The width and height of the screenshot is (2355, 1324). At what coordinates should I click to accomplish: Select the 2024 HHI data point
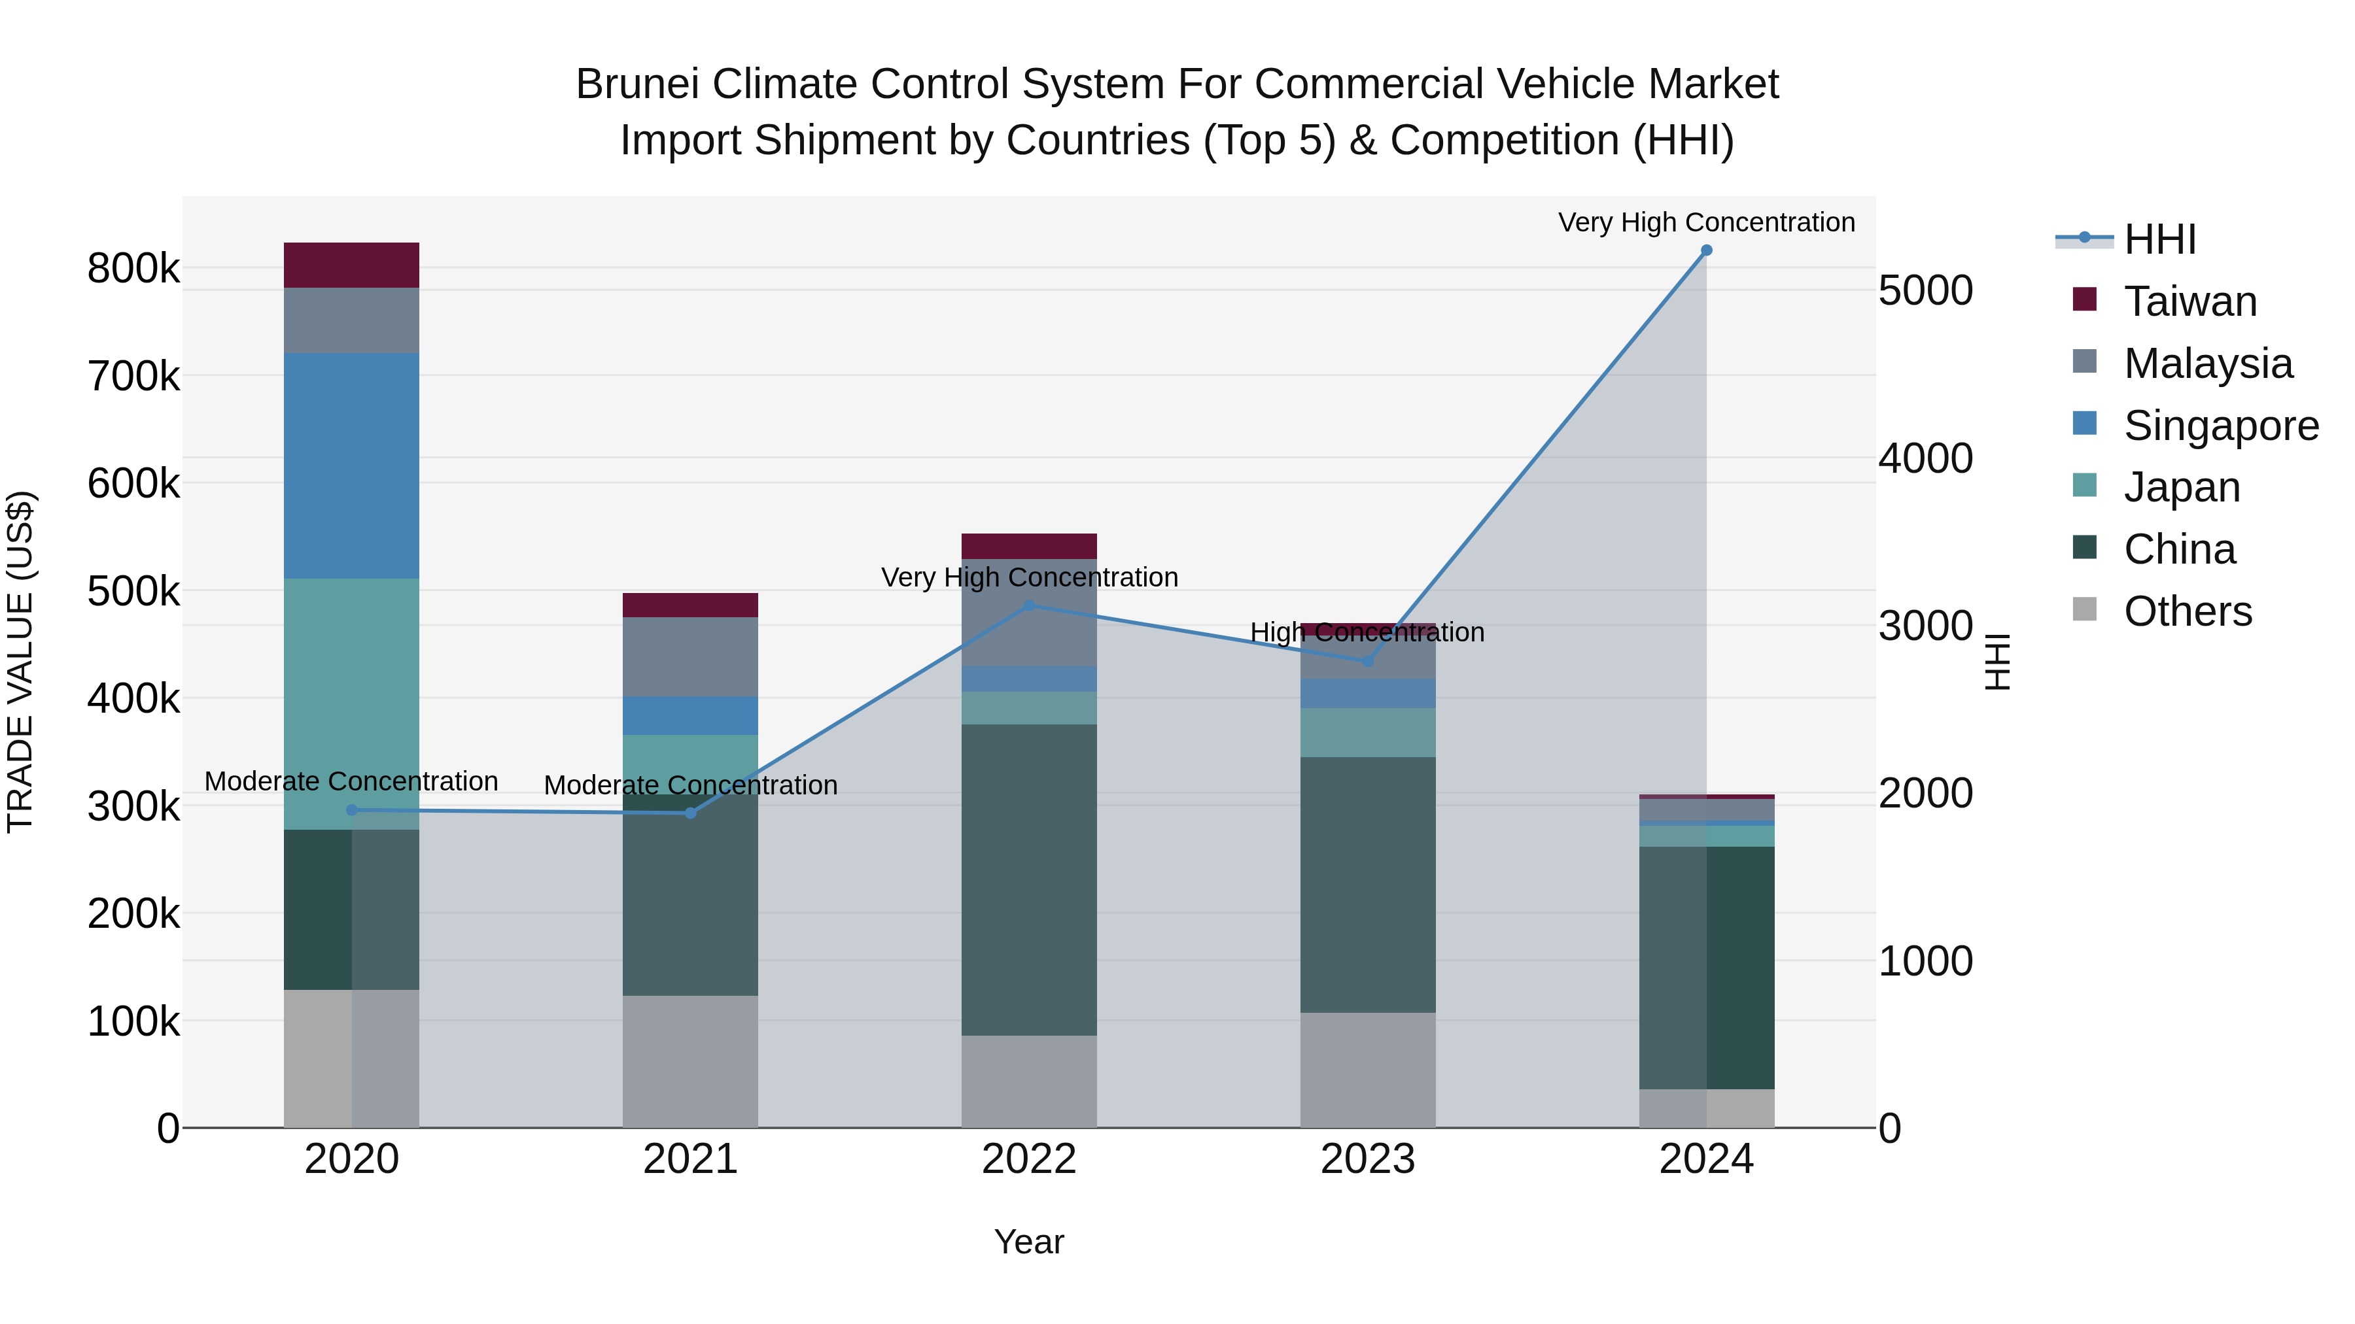pyautogui.click(x=1707, y=250)
